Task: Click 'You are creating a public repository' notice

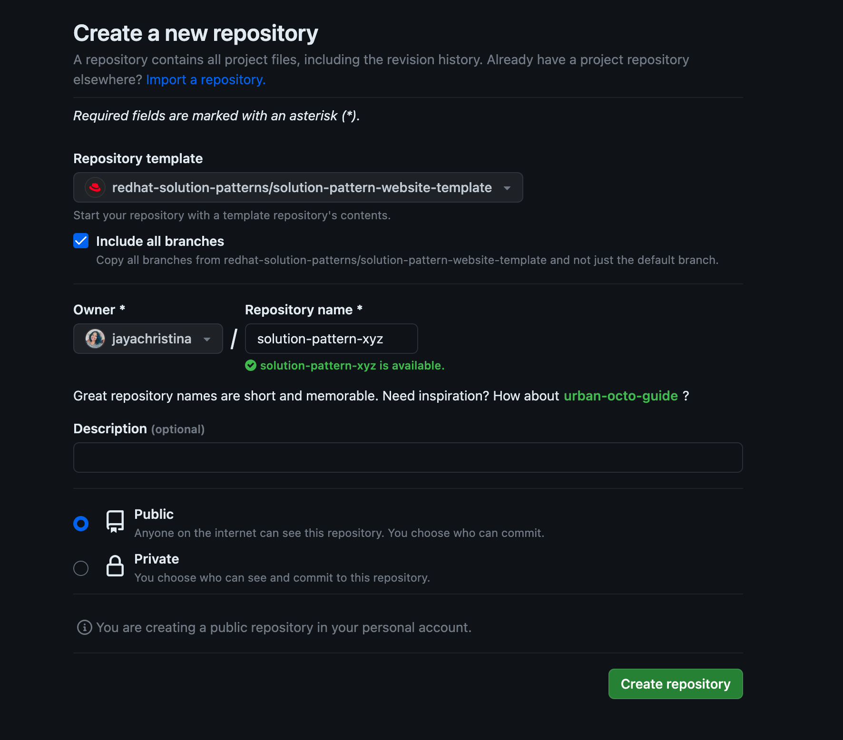Action: [284, 628]
